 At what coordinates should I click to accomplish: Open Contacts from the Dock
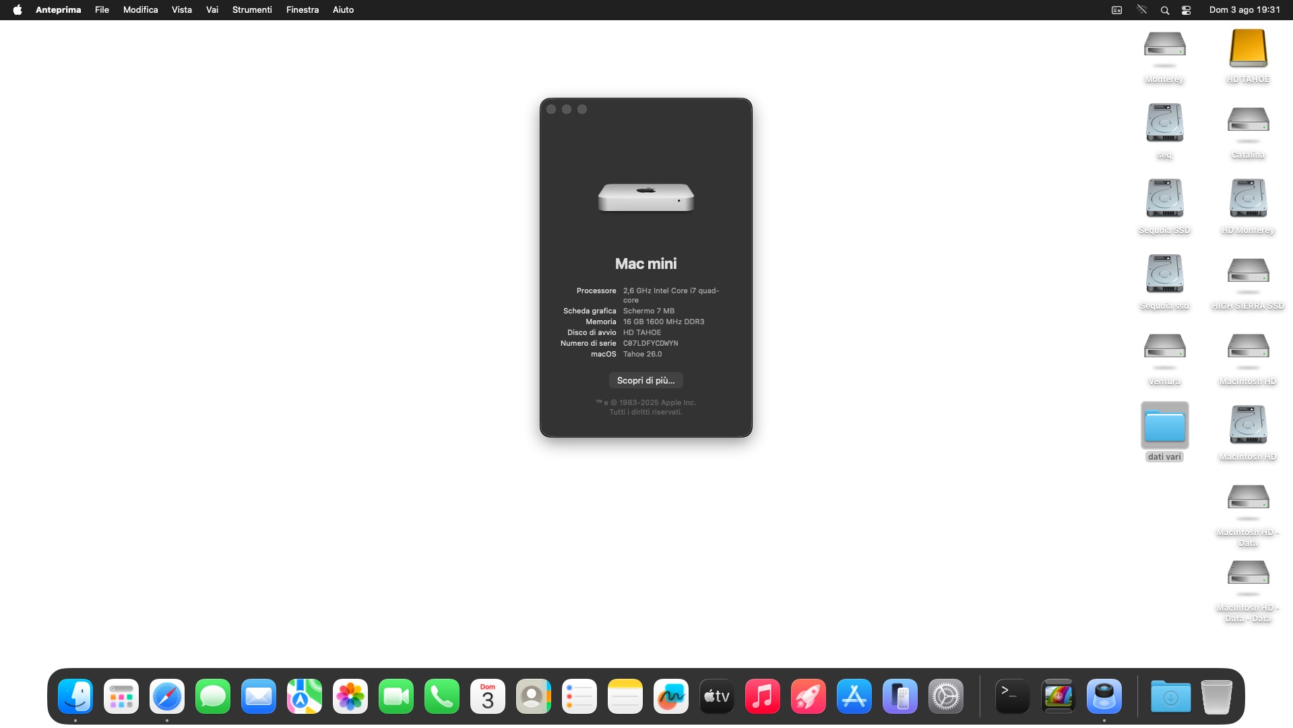point(534,696)
